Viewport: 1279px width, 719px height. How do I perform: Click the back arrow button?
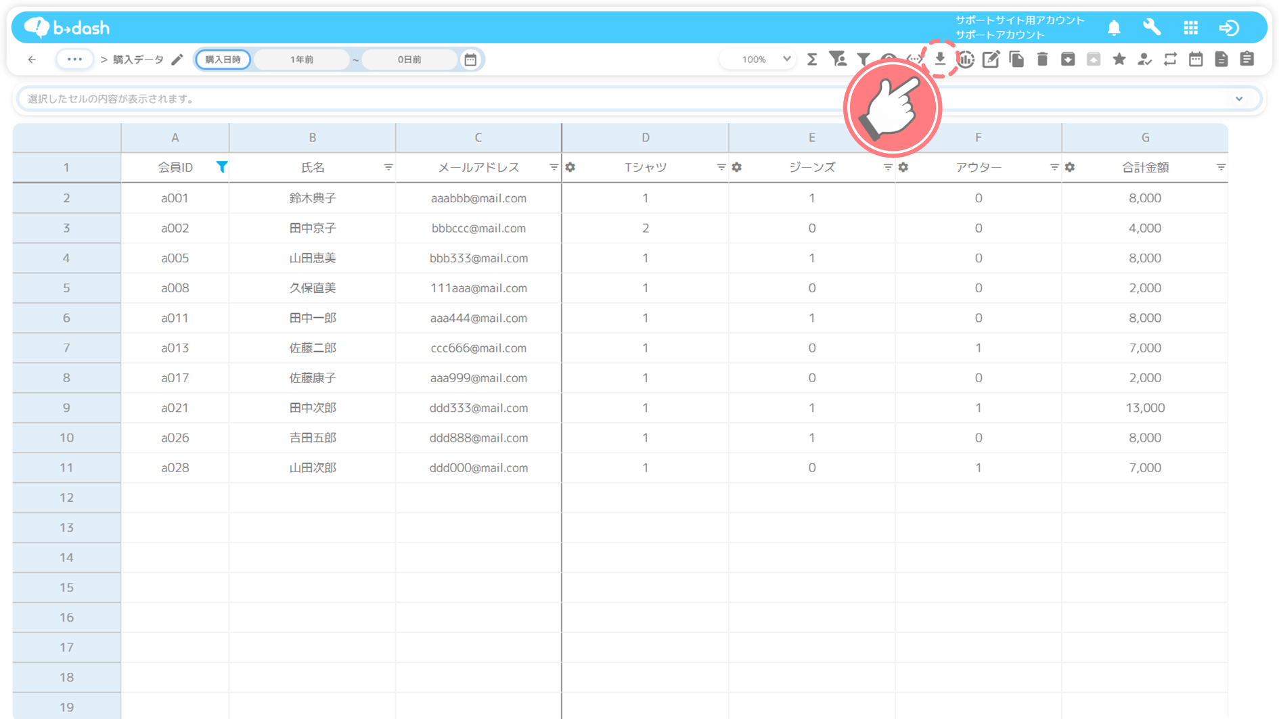click(32, 60)
